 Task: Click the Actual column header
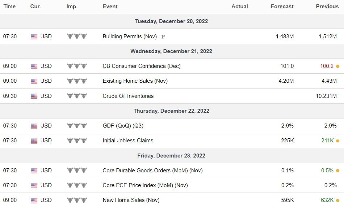pyautogui.click(x=240, y=7)
